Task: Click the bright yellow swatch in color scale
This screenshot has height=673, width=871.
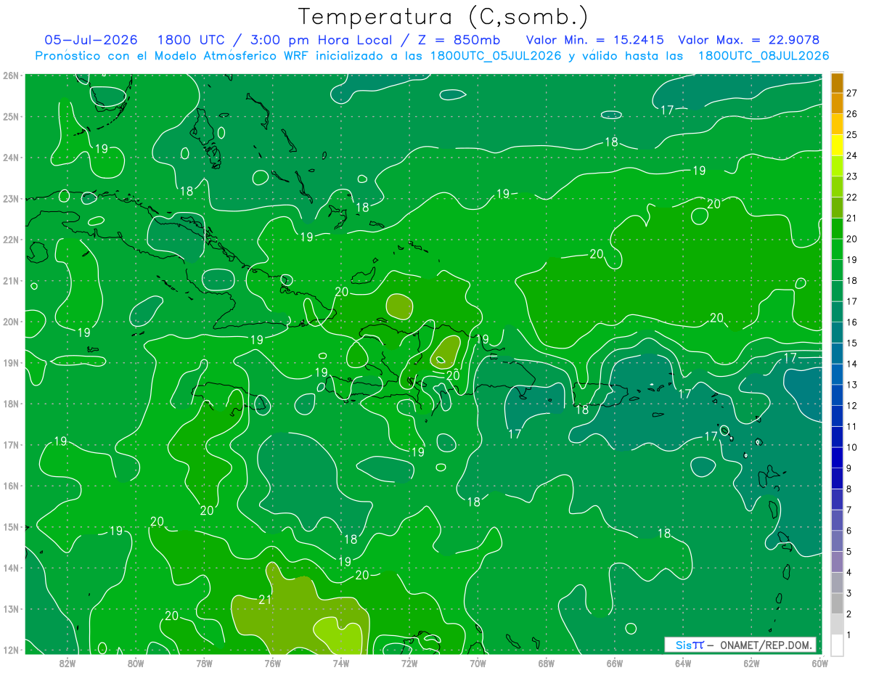Action: click(837, 145)
